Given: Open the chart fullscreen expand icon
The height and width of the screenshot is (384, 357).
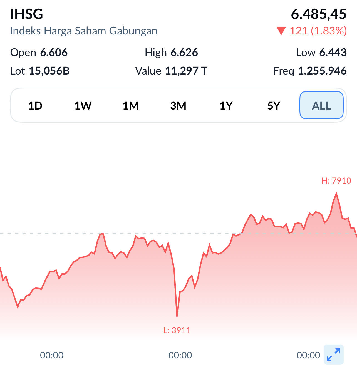Looking at the screenshot, I should (334, 355).
